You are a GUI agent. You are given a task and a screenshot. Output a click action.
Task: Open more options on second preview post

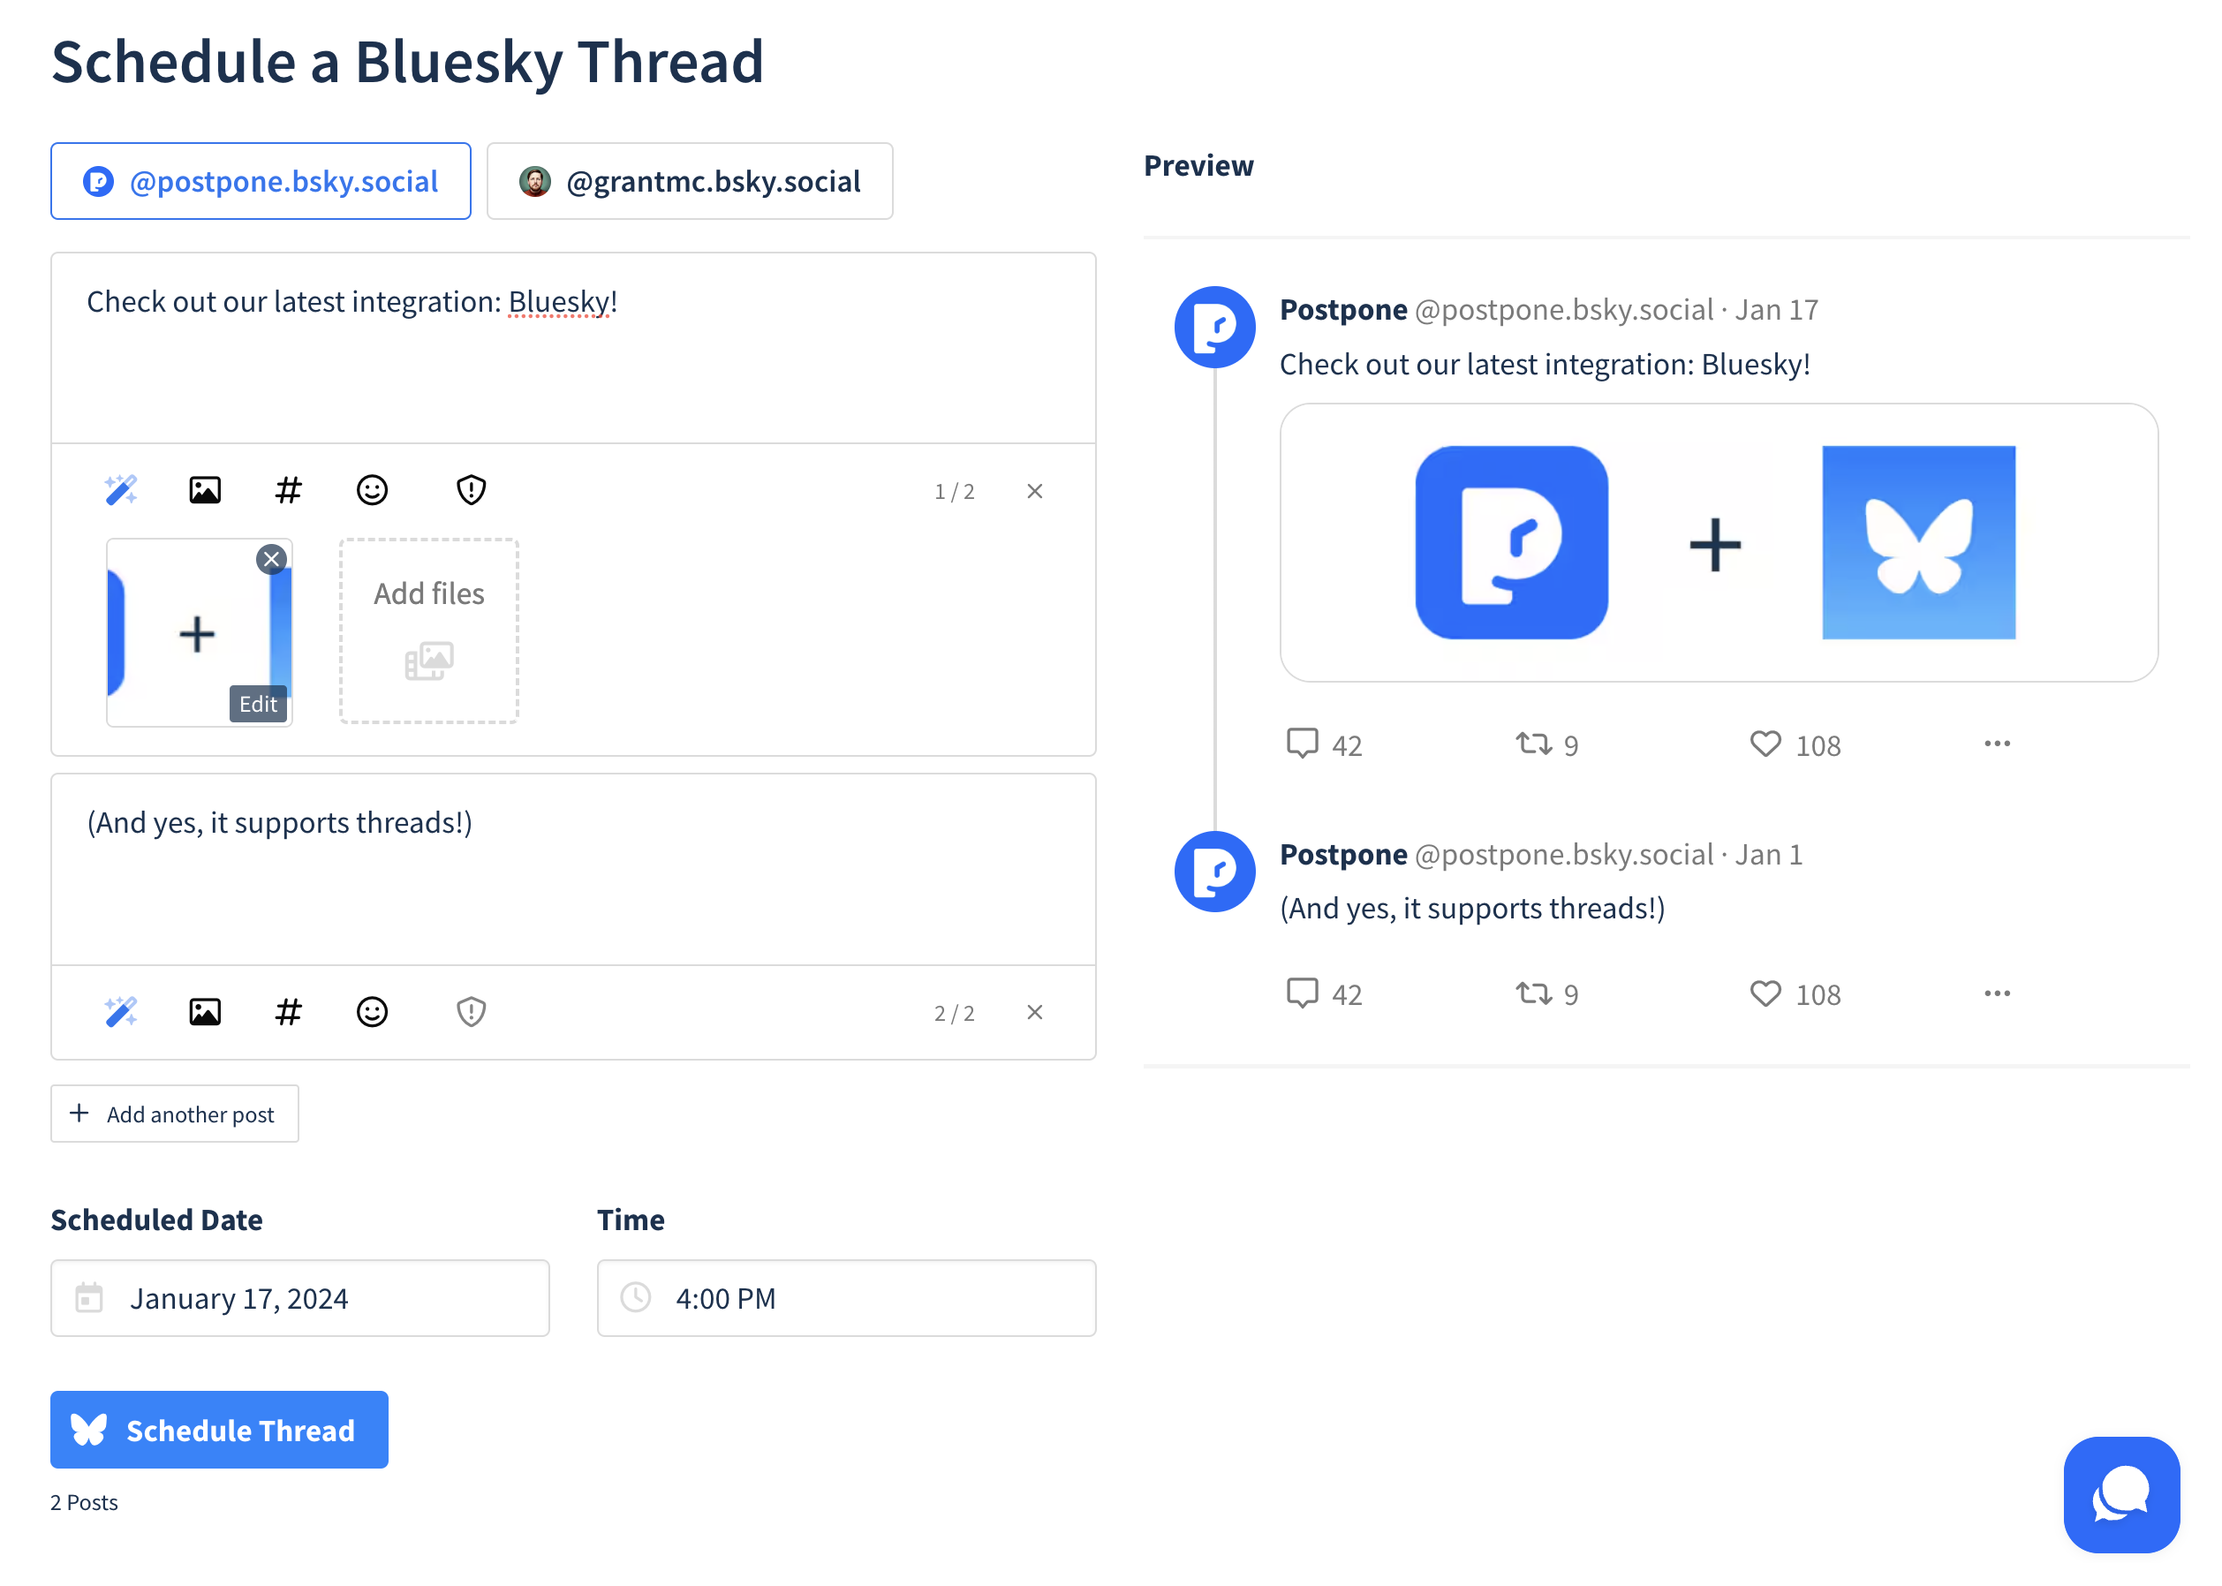[1997, 993]
